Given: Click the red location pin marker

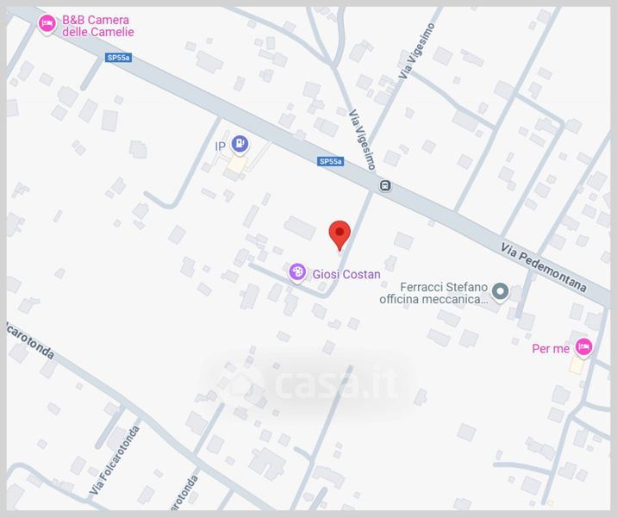Looking at the screenshot, I should point(340,235).
